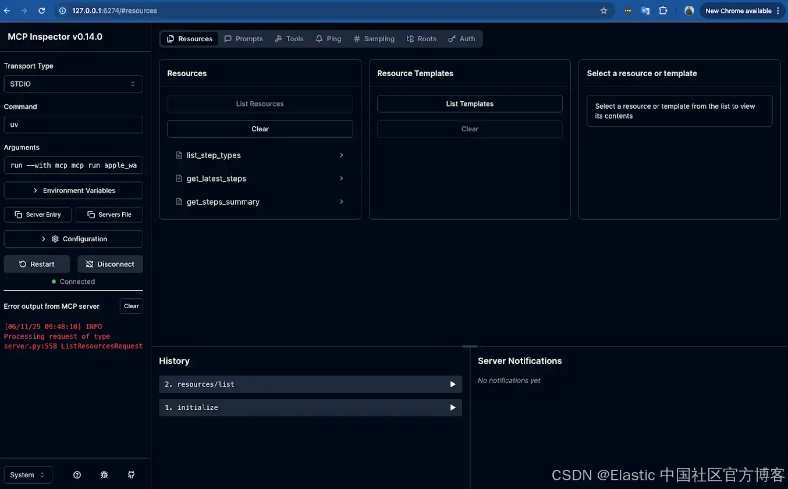This screenshot has width=788, height=489.
Task: Switch to the Prompts tab
Action: click(x=244, y=39)
